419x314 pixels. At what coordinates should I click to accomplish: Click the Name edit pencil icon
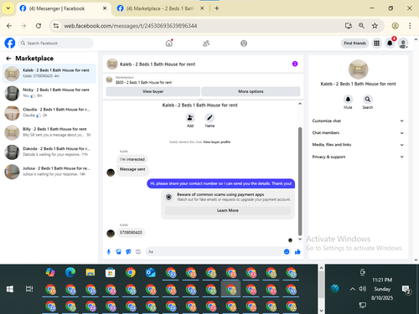(x=209, y=118)
